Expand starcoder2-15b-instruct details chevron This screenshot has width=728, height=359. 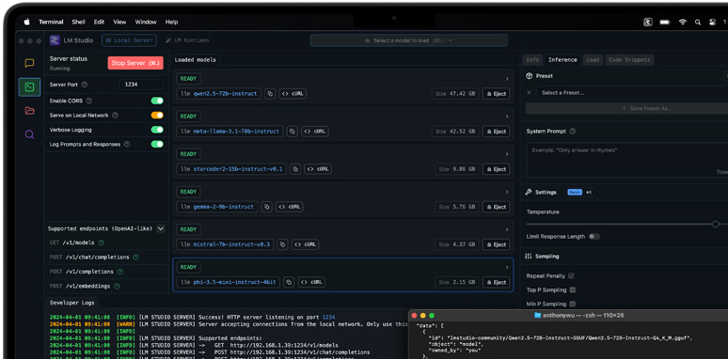tap(507, 154)
